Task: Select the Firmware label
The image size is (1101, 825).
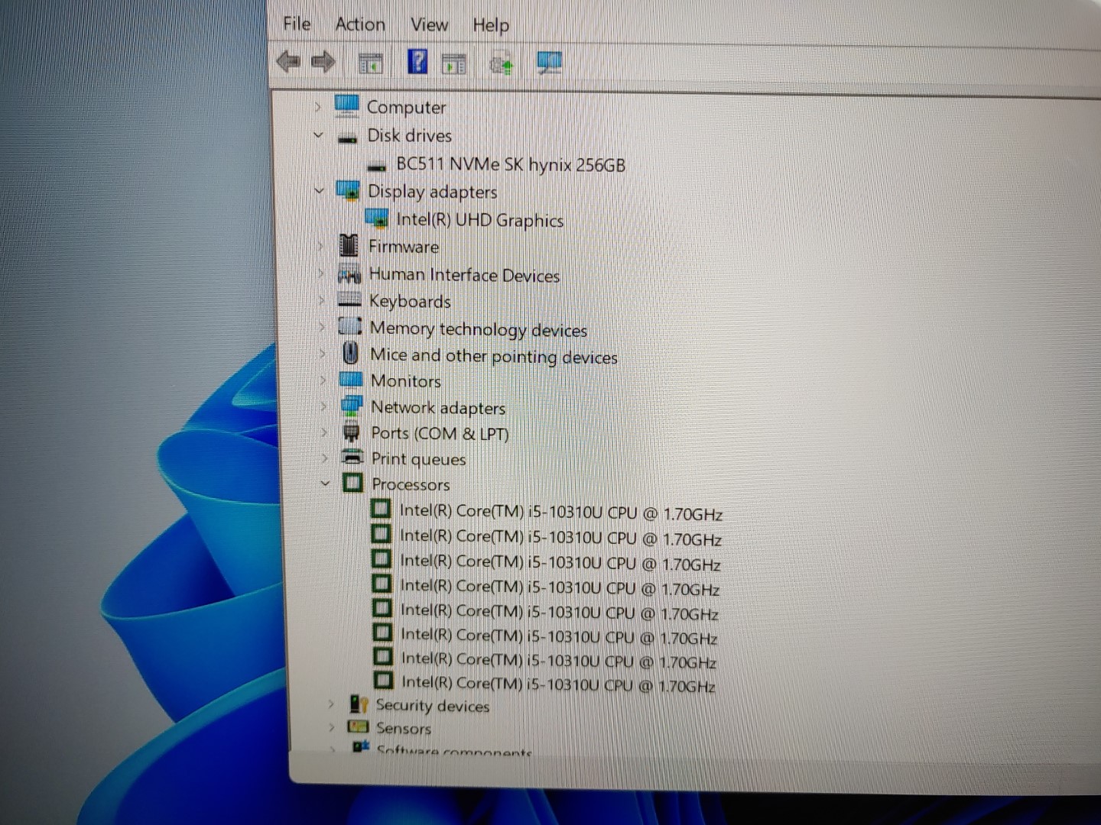Action: 404,247
